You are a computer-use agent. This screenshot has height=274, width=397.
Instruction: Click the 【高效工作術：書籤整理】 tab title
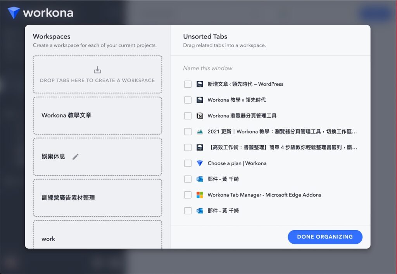pyautogui.click(x=282, y=147)
